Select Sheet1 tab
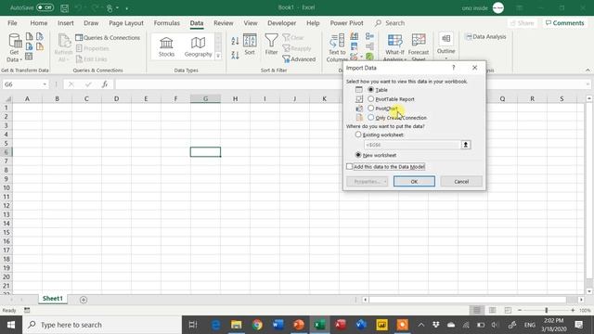Screen dimensions: 594x334 [53, 299]
